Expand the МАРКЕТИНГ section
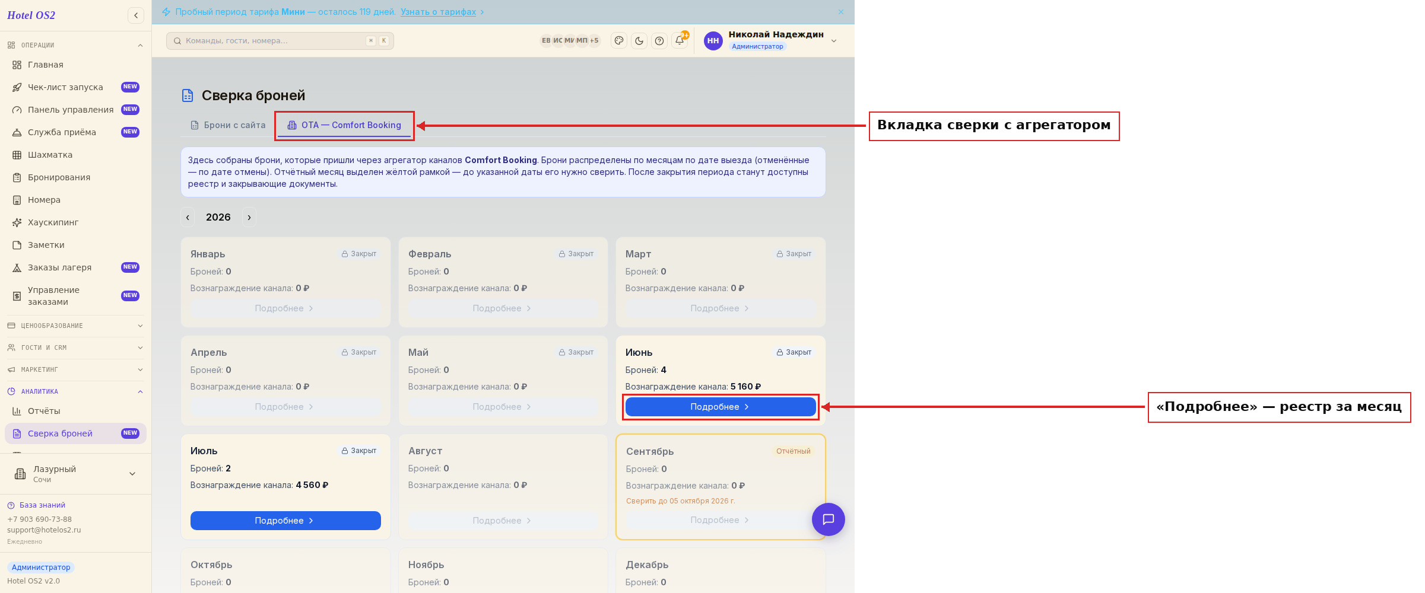 (75, 369)
